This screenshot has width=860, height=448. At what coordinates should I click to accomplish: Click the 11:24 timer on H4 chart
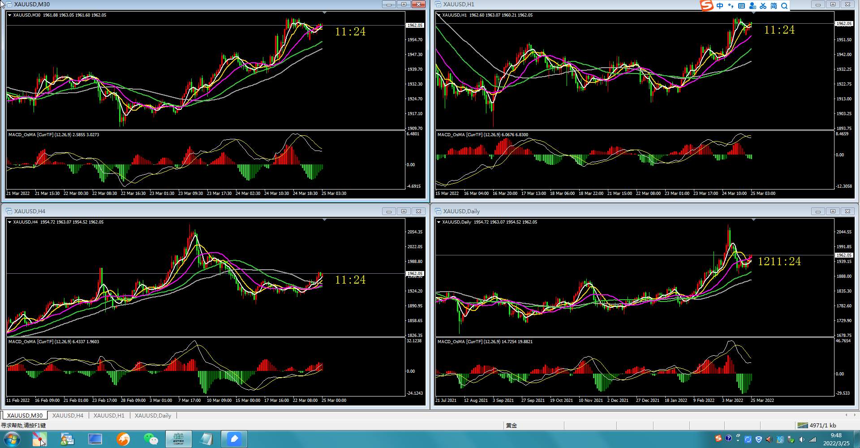point(350,280)
